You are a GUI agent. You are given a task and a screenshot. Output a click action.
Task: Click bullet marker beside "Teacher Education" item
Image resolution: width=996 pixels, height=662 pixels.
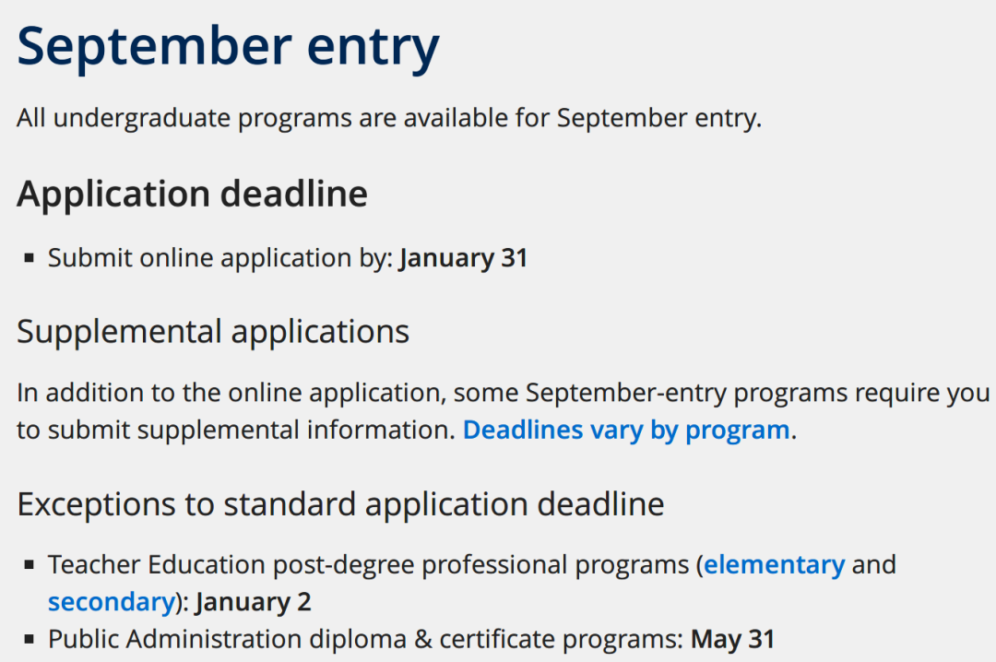pos(29,565)
